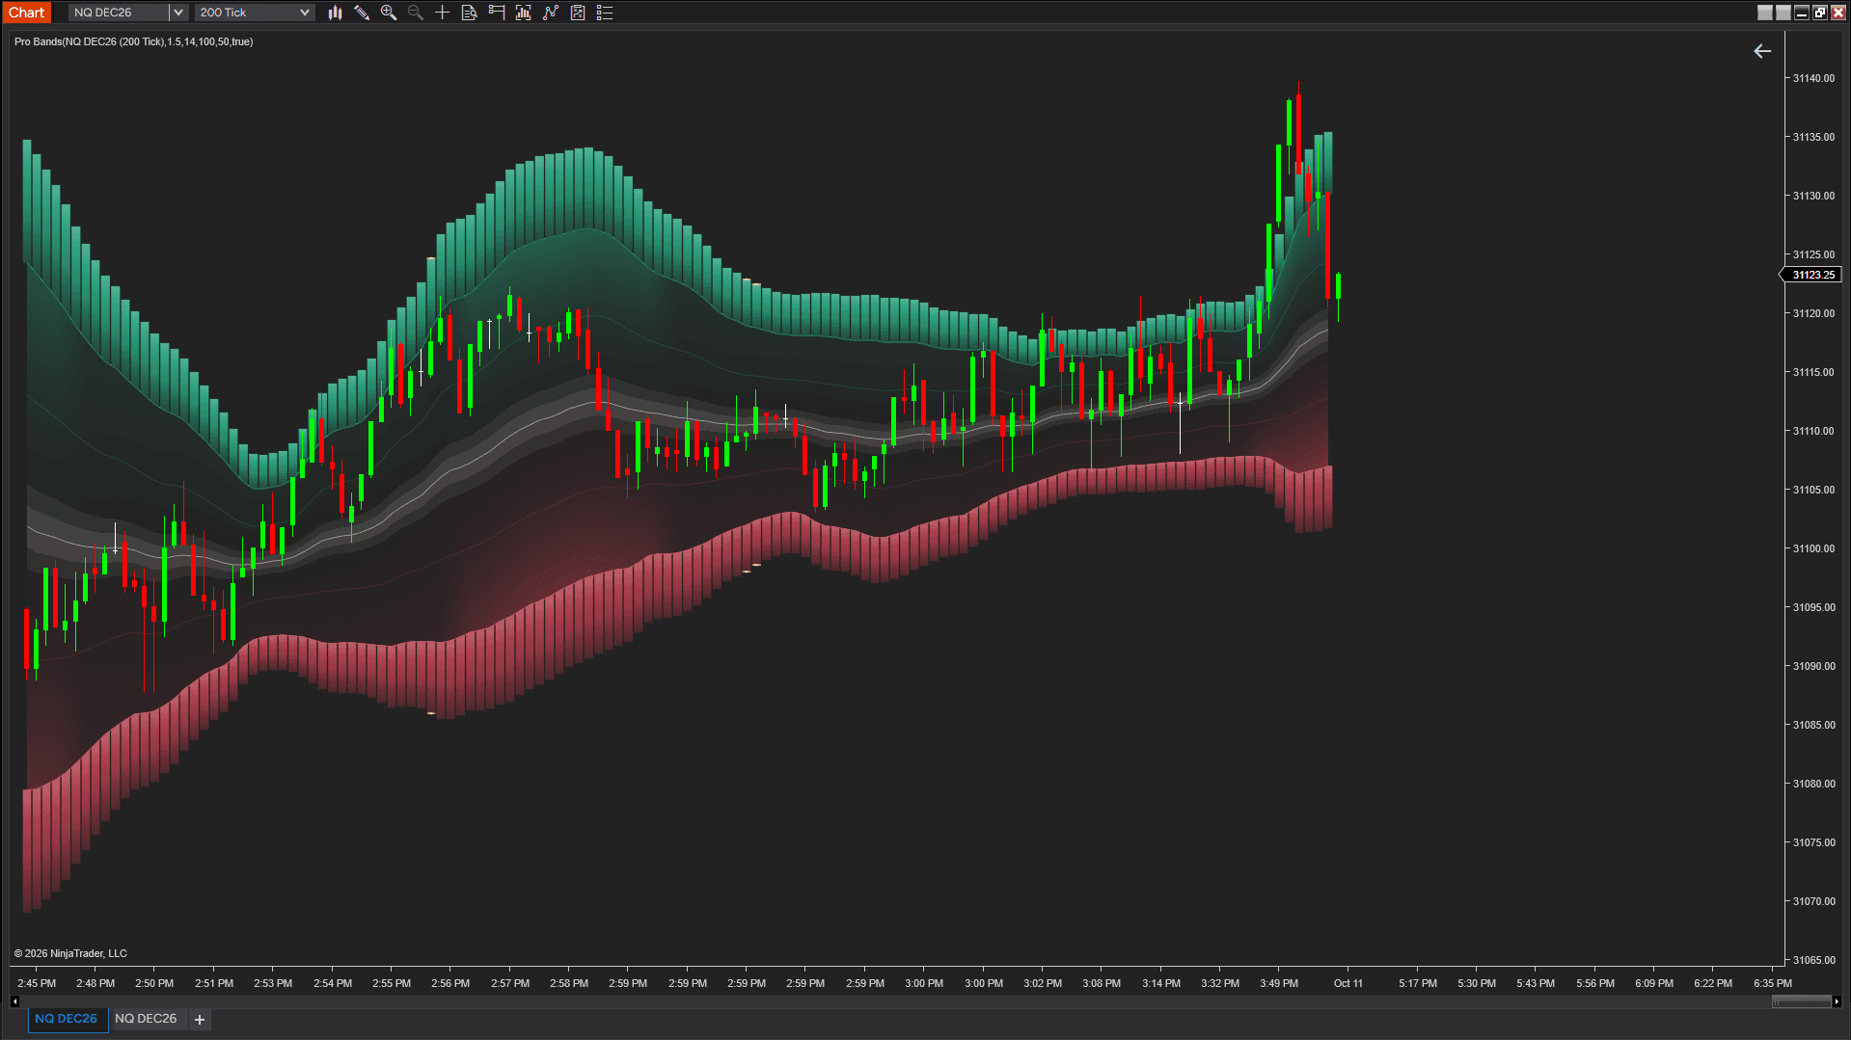Click the 6:35 PM time axis label
This screenshot has width=1851, height=1040.
click(x=1773, y=983)
